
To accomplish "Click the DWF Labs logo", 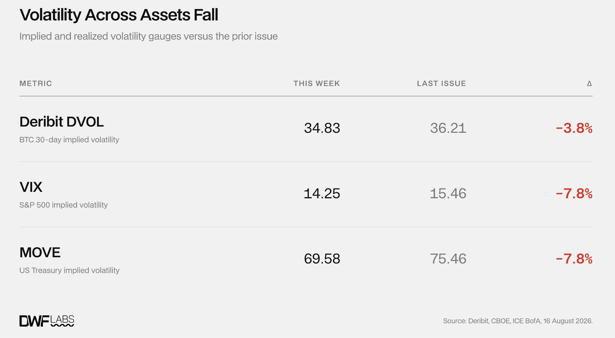I will click(47, 321).
